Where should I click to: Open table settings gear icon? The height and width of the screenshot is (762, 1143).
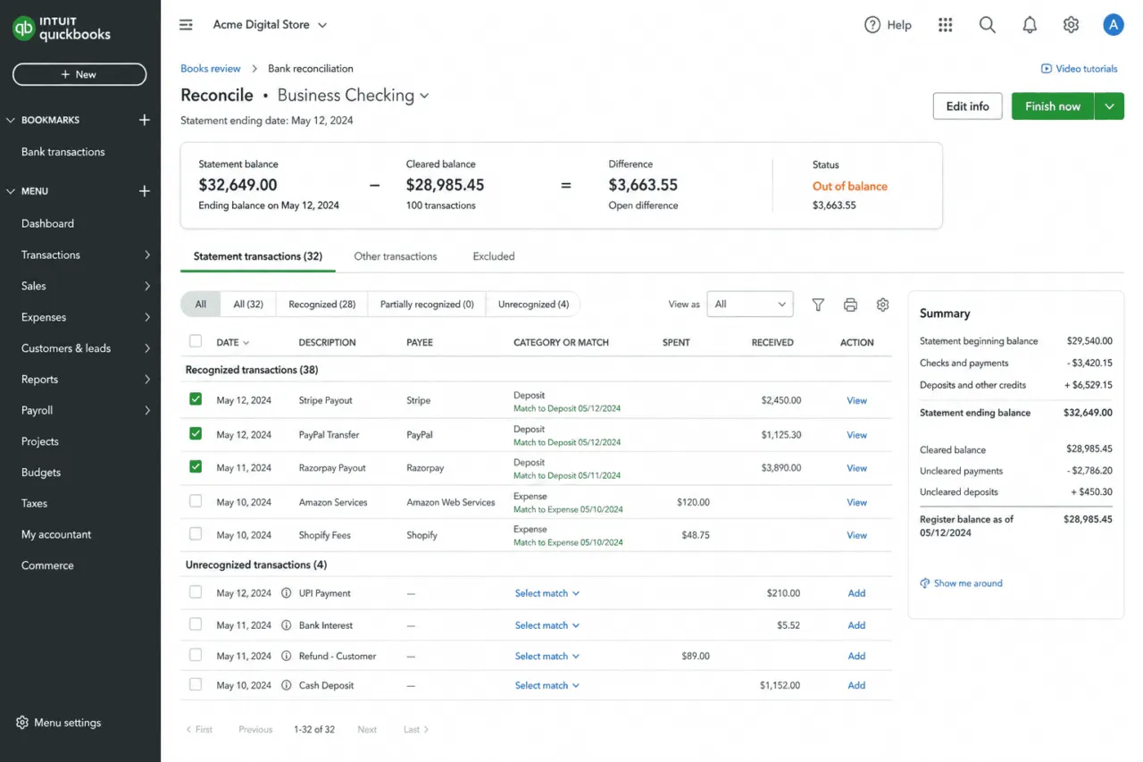click(x=882, y=305)
